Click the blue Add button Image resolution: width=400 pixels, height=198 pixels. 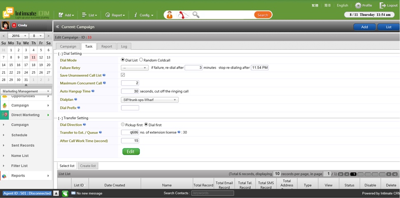click(365, 27)
